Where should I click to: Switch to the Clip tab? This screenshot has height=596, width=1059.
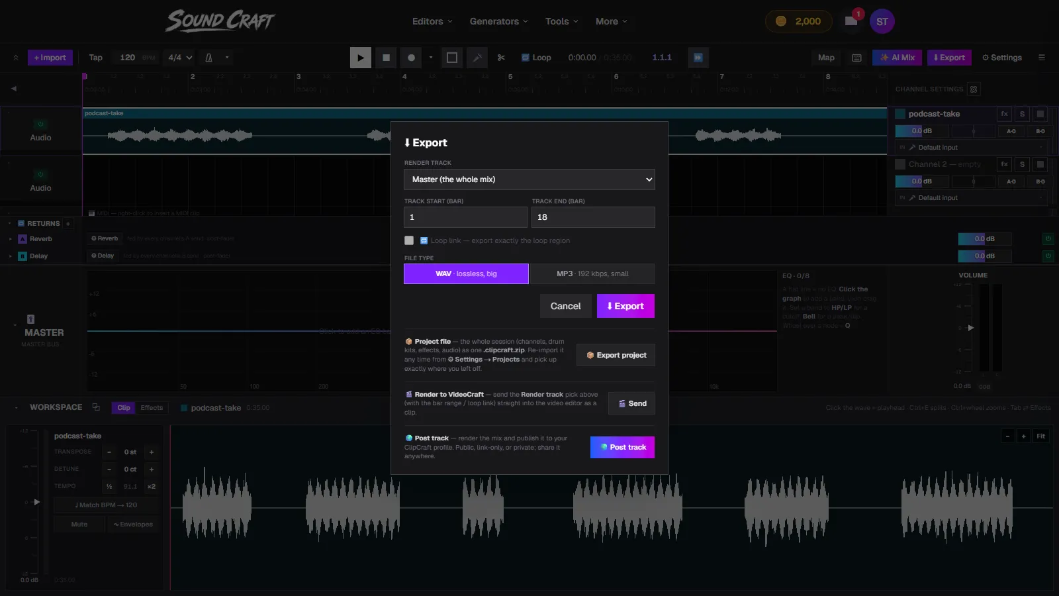click(124, 408)
